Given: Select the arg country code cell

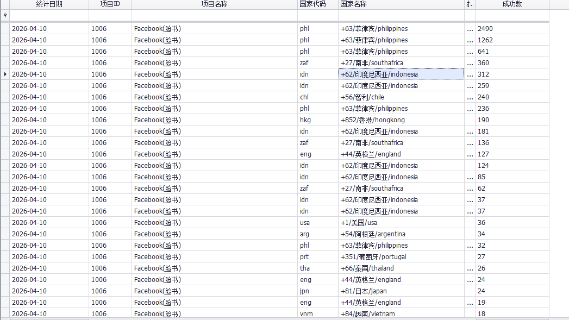Looking at the screenshot, I should pyautogui.click(x=318, y=234).
